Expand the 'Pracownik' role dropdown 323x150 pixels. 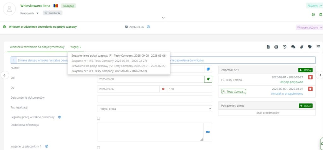[29, 13]
